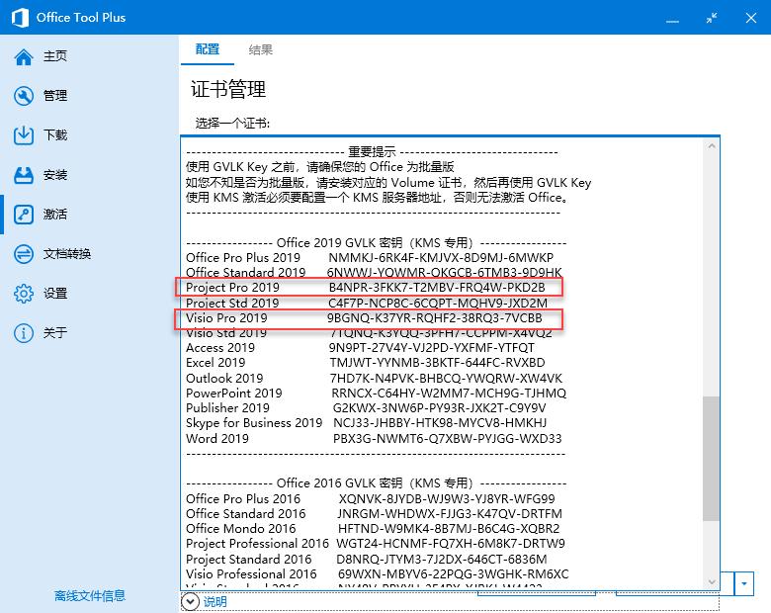Image resolution: width=771 pixels, height=613 pixels.
Task: Click the Office Mondo 2016 row
Action: coord(373,528)
